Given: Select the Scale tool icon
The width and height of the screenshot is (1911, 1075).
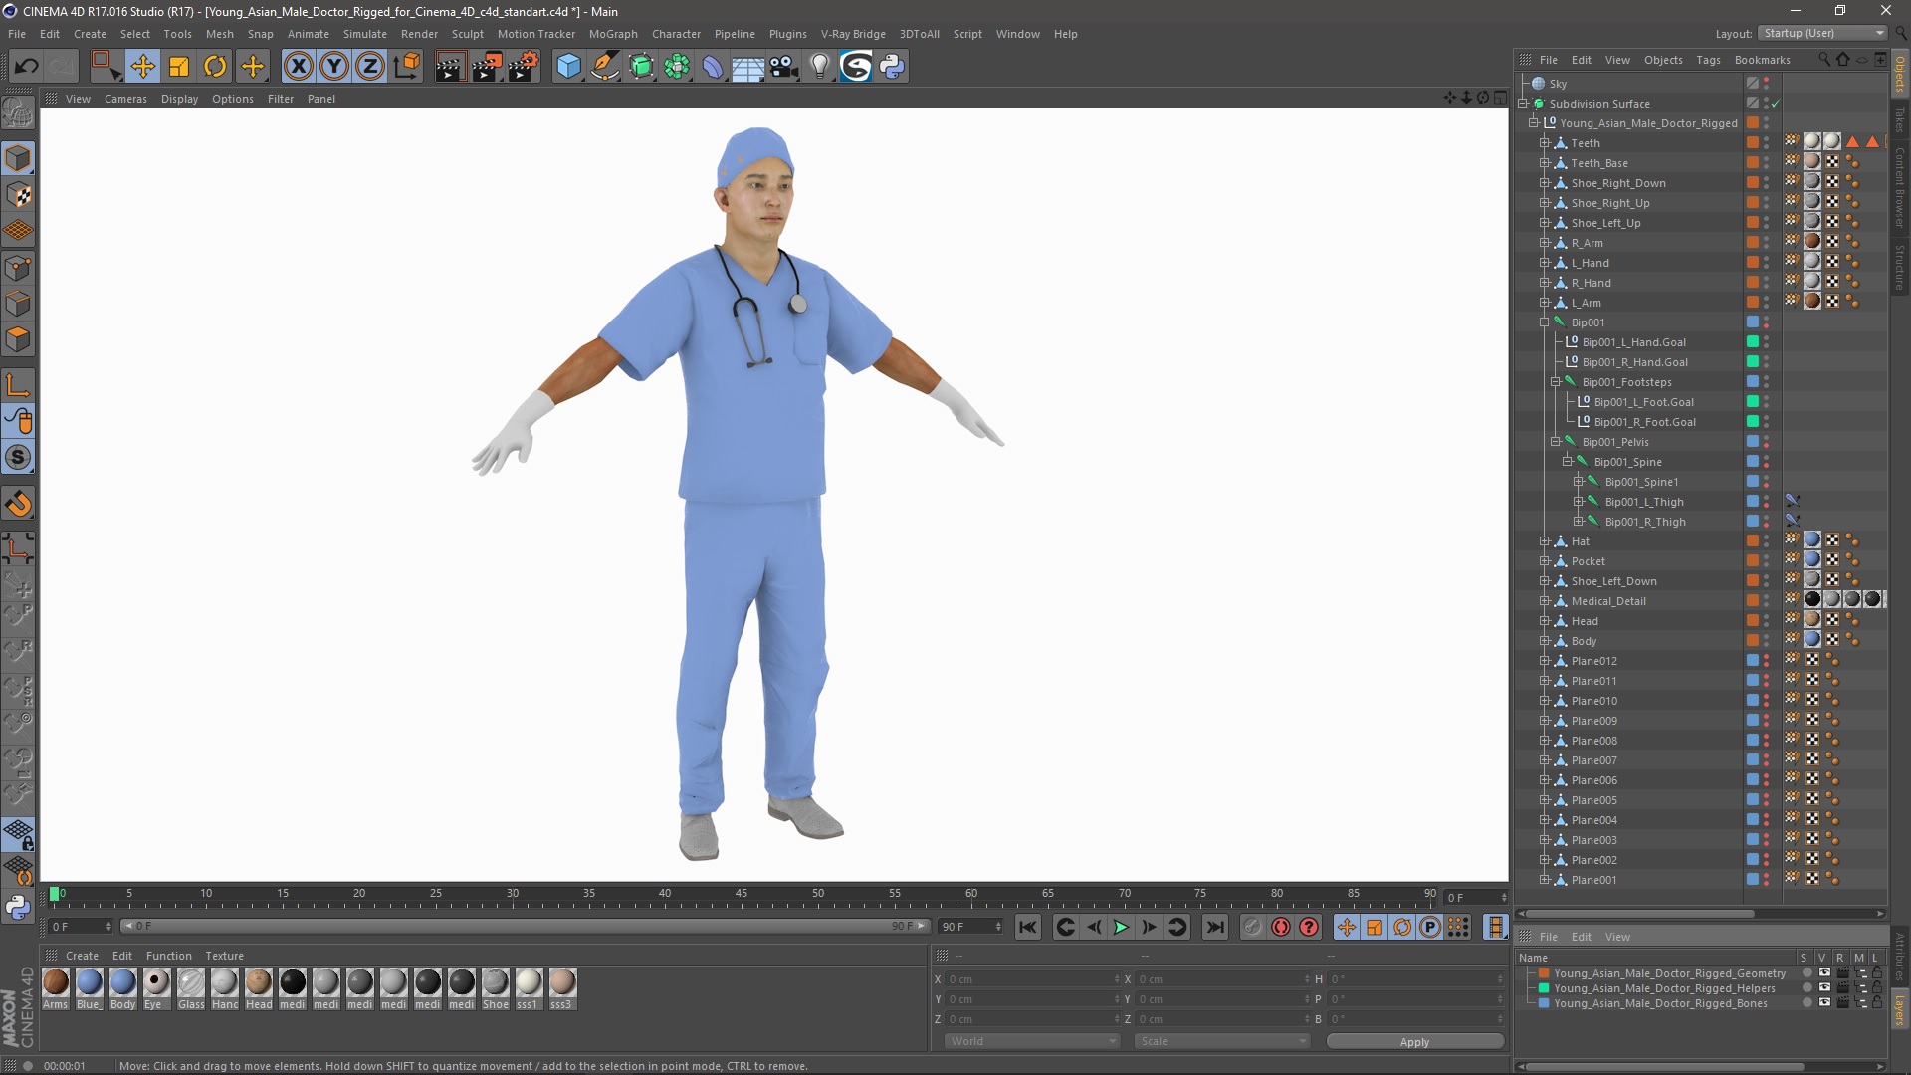Looking at the screenshot, I should pos(178,65).
